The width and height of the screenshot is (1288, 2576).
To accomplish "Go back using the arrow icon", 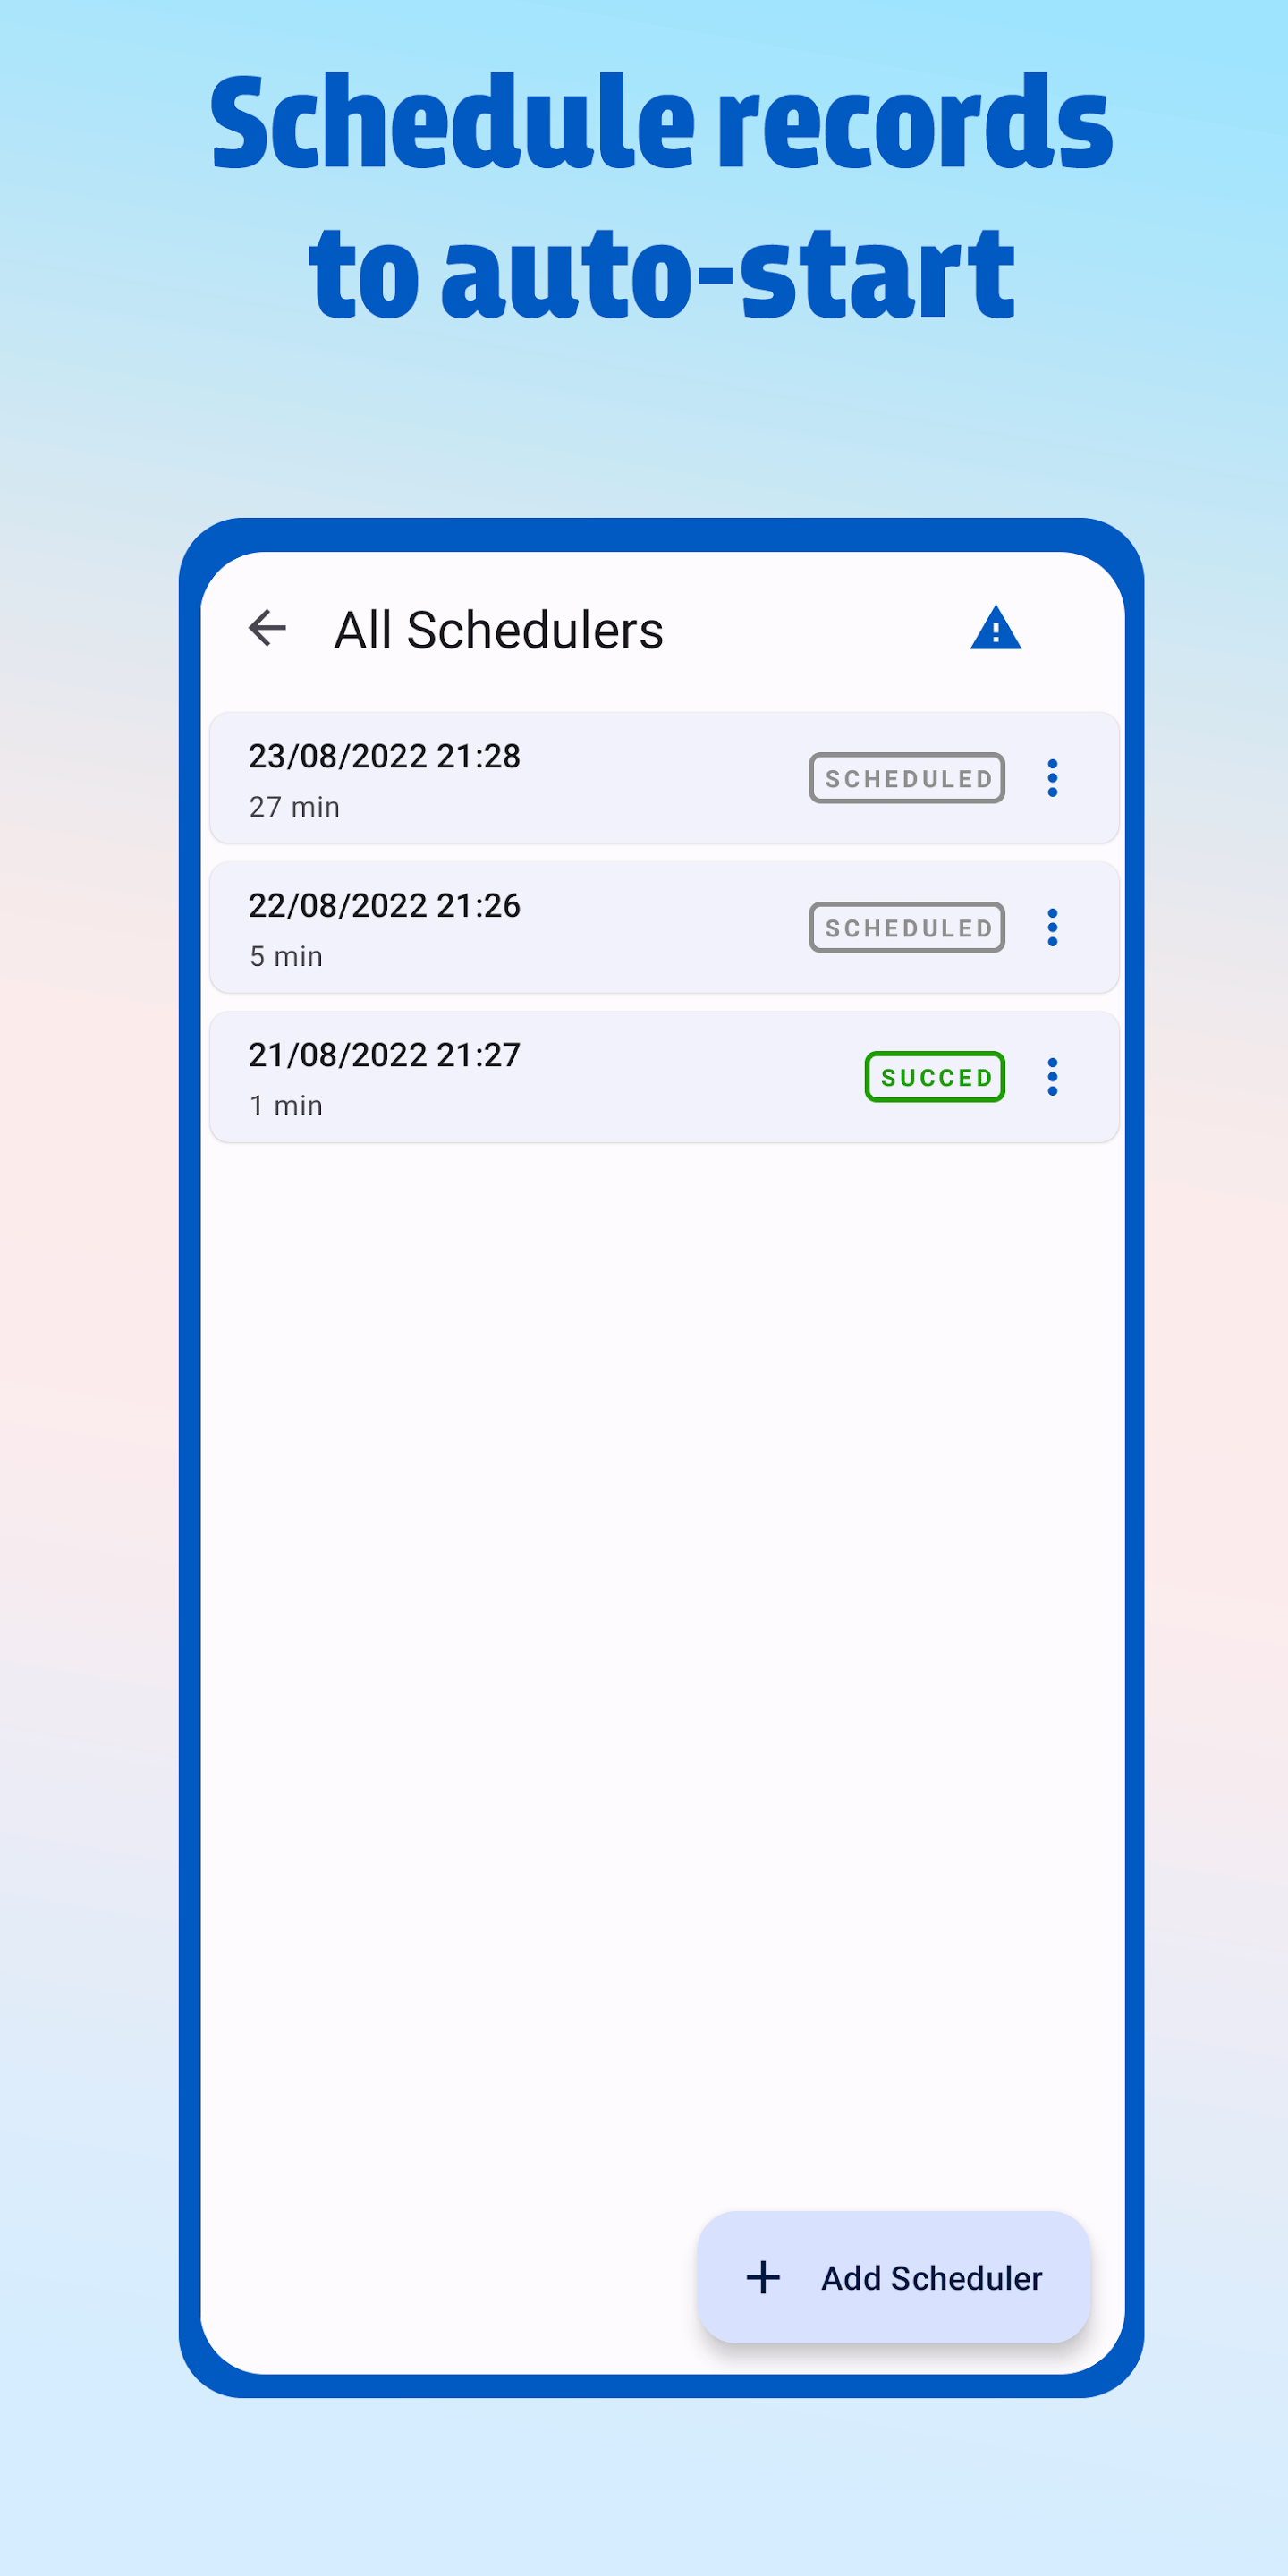I will 267,629.
